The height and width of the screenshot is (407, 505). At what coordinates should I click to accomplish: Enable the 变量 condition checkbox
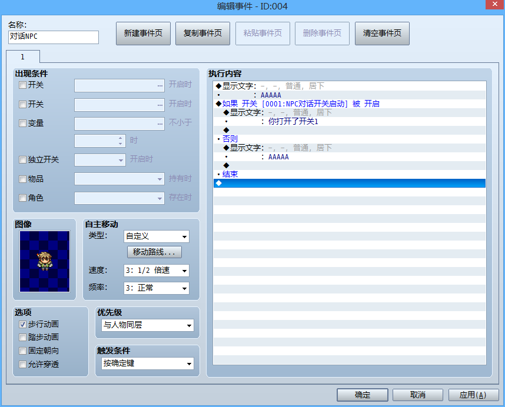[x=22, y=124]
